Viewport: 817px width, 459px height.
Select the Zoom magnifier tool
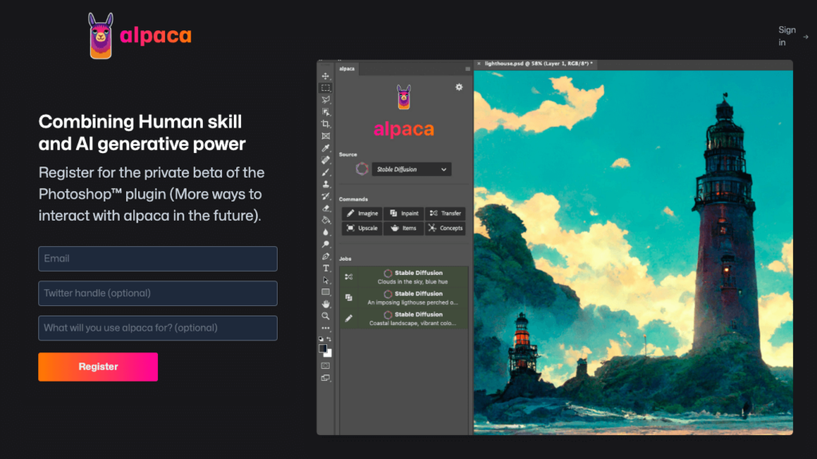pos(326,316)
